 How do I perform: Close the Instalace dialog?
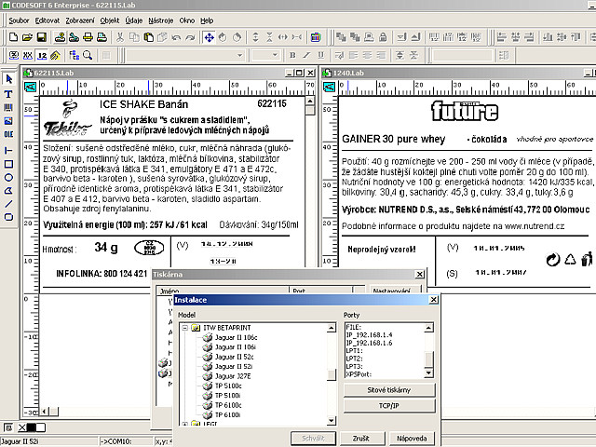click(433, 300)
